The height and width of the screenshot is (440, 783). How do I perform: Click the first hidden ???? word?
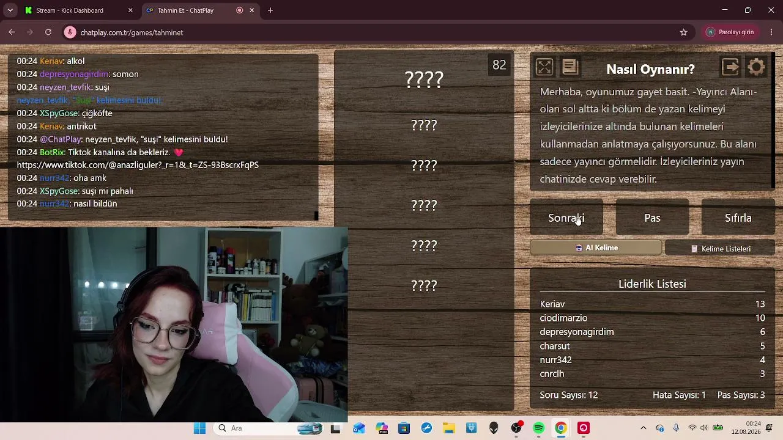pos(424,79)
